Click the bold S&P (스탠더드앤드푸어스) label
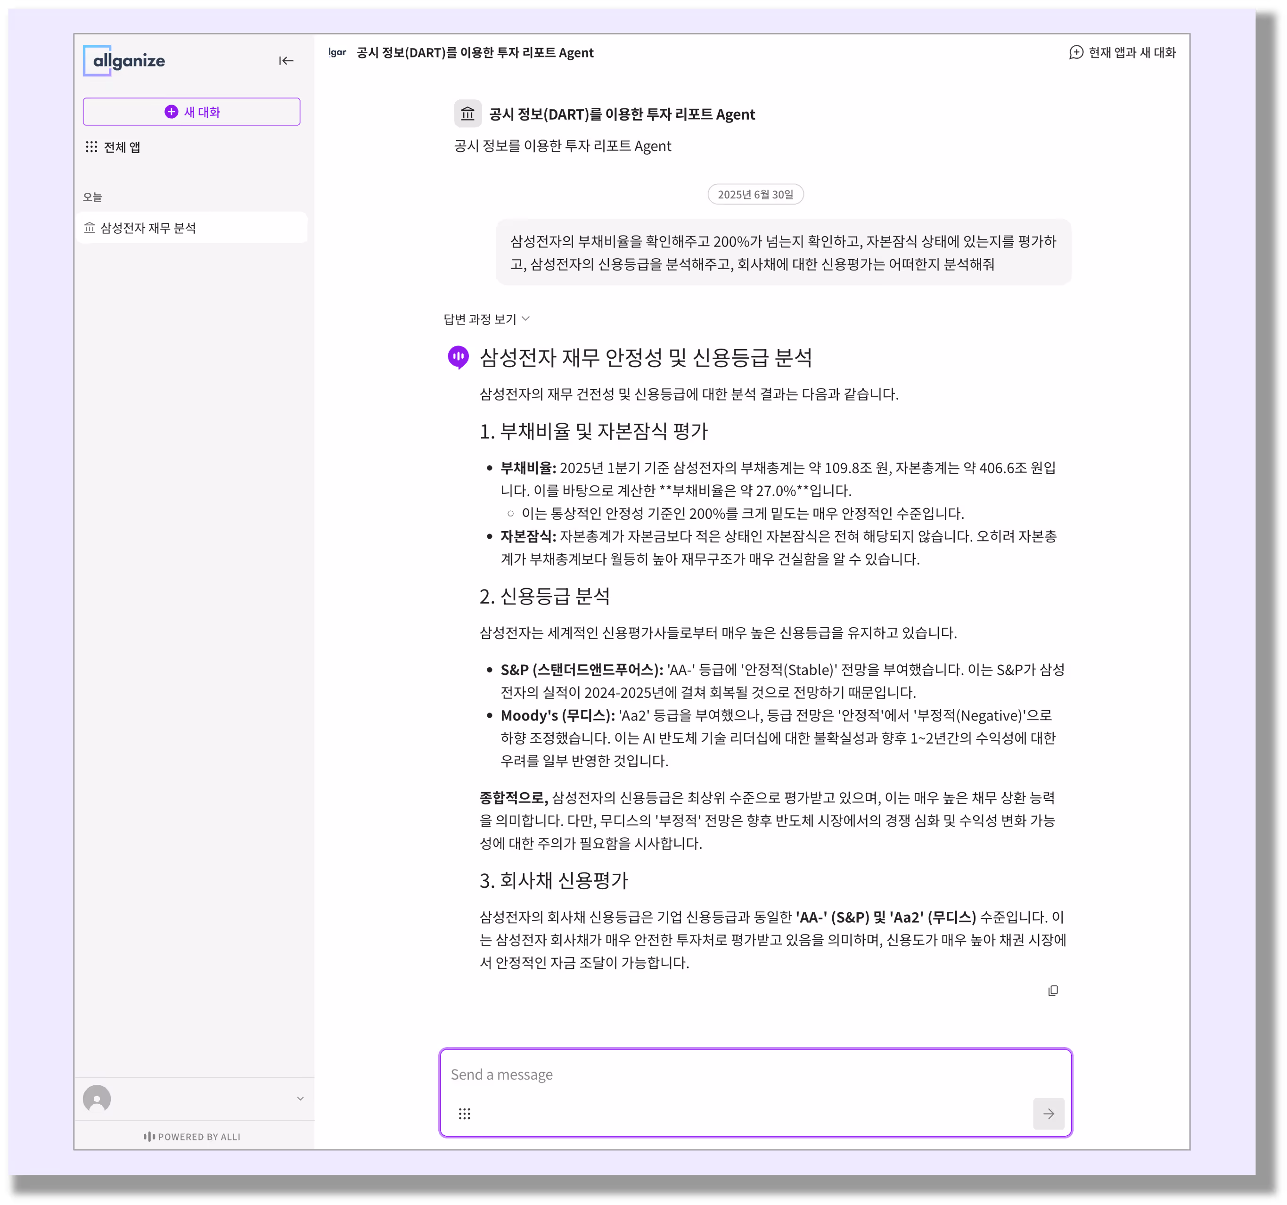This screenshot has height=1205, width=1287. click(x=582, y=670)
